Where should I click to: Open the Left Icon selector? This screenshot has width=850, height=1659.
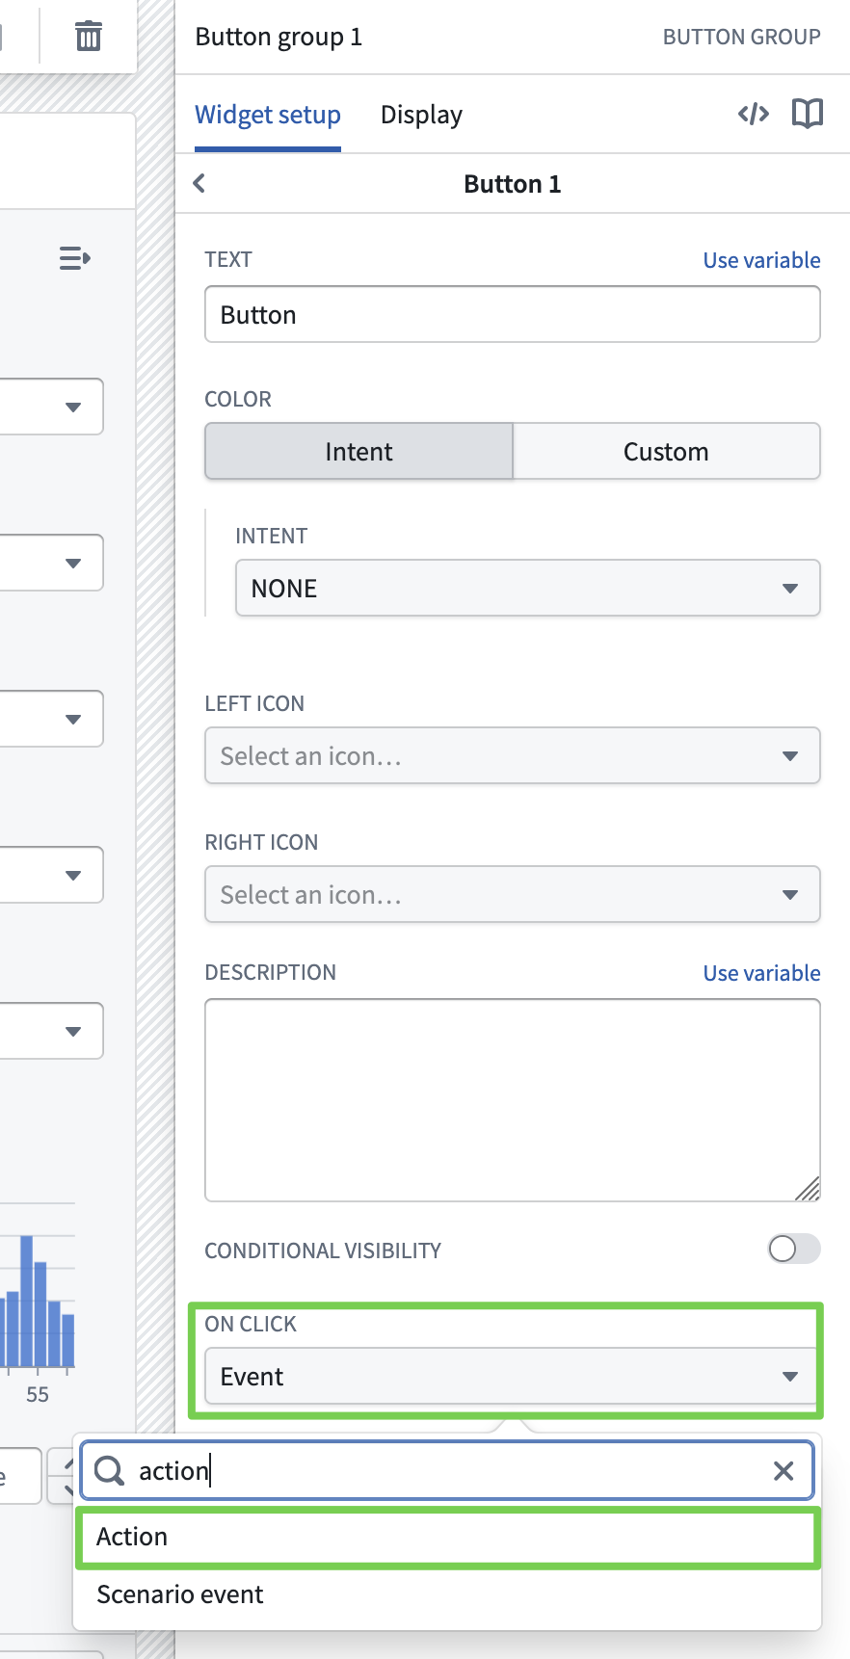click(512, 755)
